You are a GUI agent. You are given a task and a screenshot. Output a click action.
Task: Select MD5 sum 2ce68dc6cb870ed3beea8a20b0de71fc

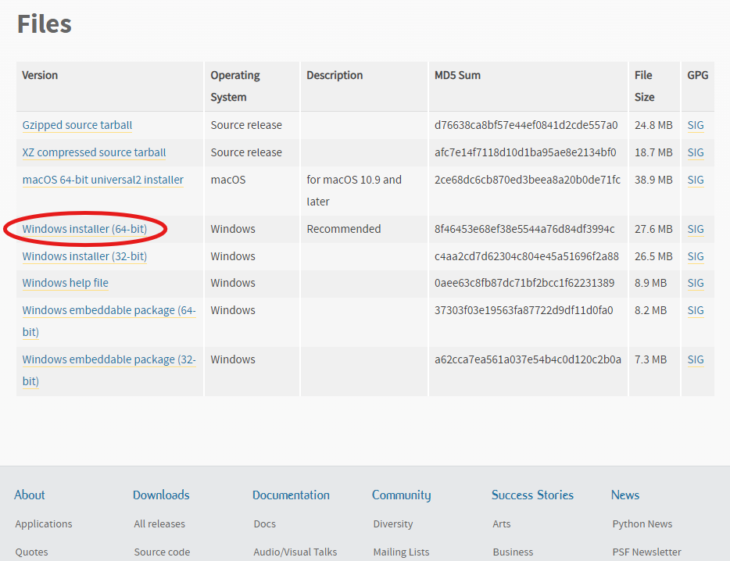tap(528, 180)
